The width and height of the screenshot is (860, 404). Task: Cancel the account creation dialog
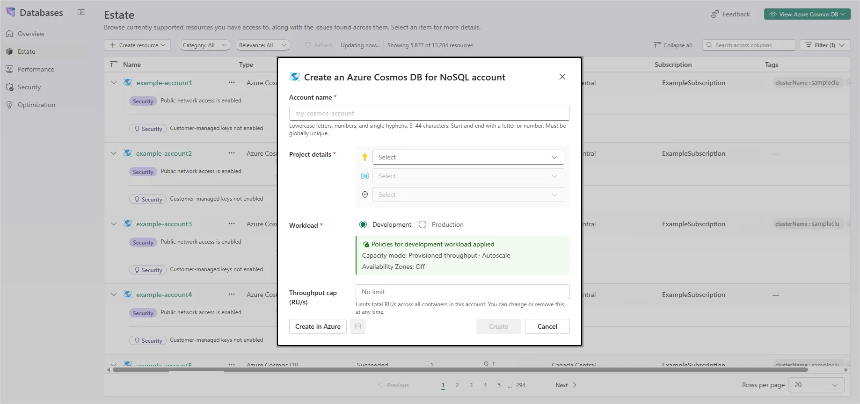pyautogui.click(x=547, y=326)
